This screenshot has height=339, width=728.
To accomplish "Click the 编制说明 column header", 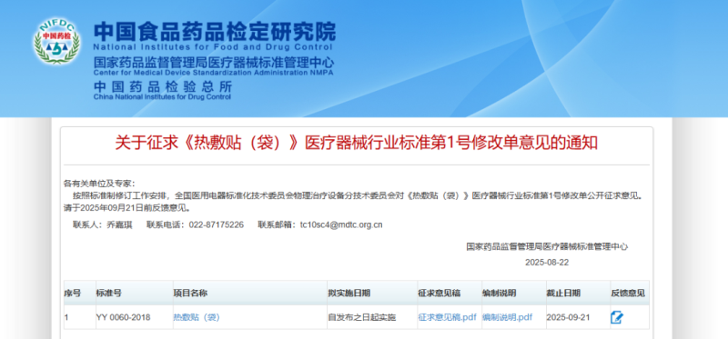I will point(499,294).
